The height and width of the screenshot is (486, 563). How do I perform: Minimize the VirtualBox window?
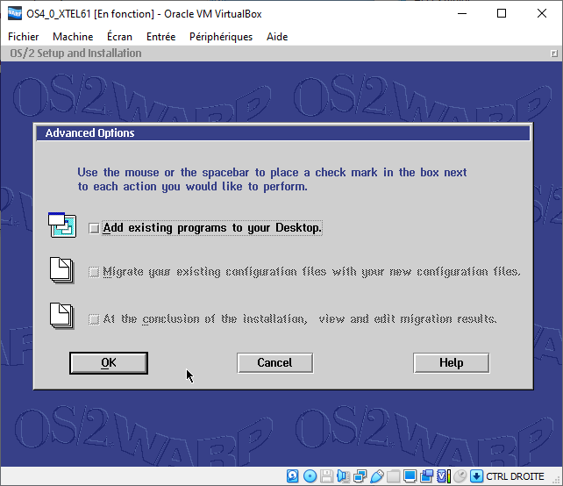click(x=462, y=14)
